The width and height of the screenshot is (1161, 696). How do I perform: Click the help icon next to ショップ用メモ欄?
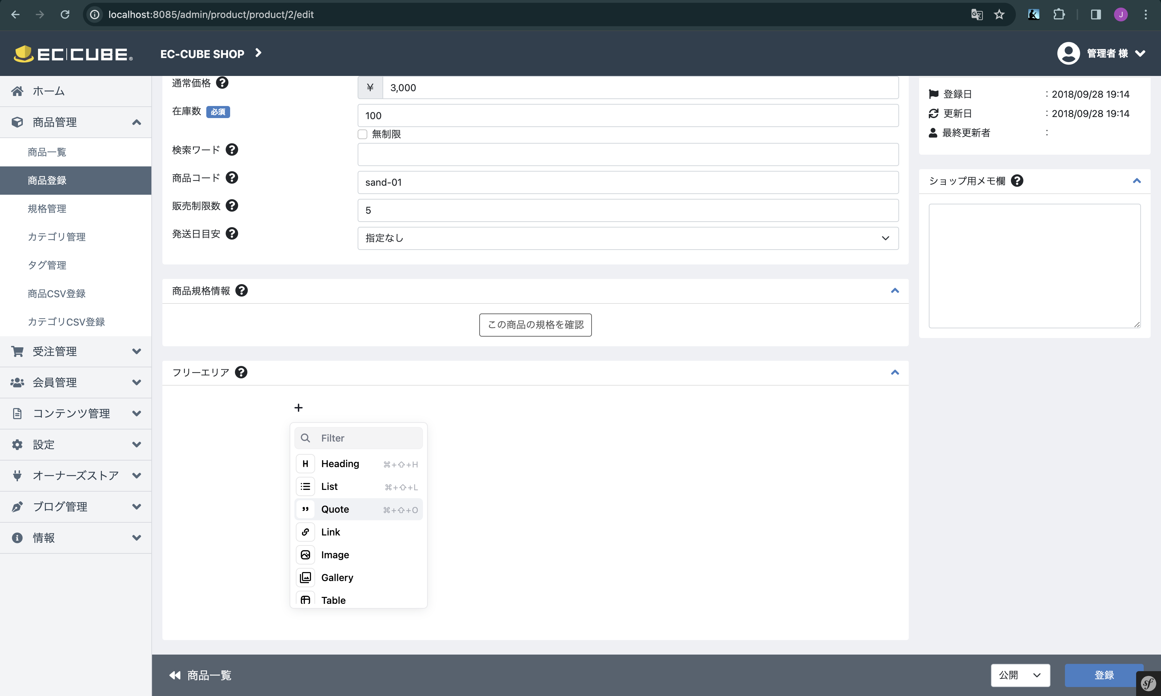[1017, 181]
